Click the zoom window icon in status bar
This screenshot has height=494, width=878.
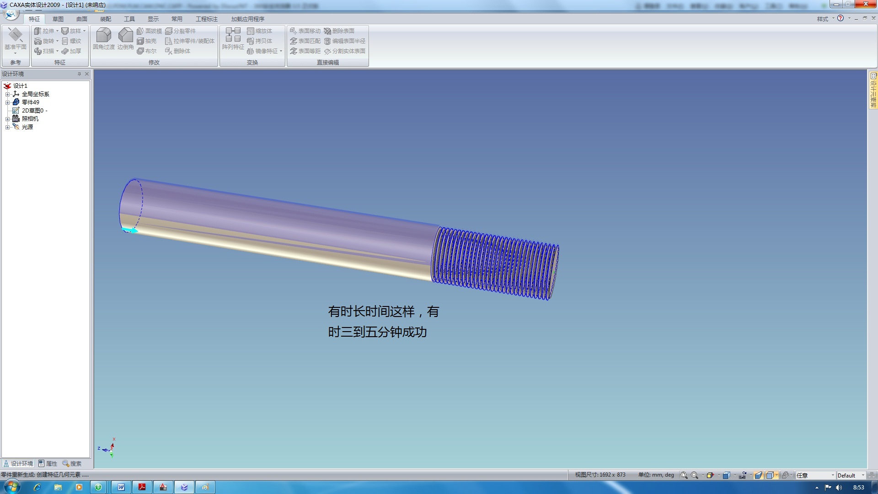pos(684,475)
